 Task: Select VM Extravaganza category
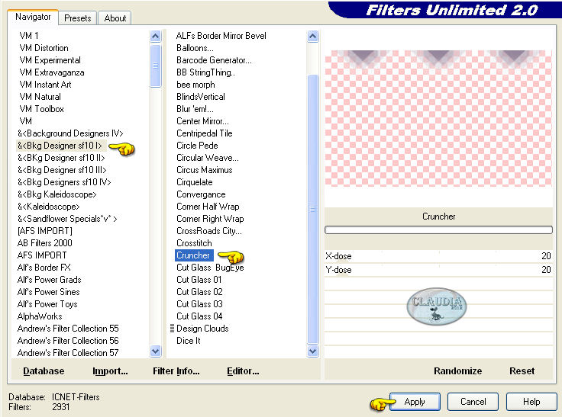[x=52, y=72]
